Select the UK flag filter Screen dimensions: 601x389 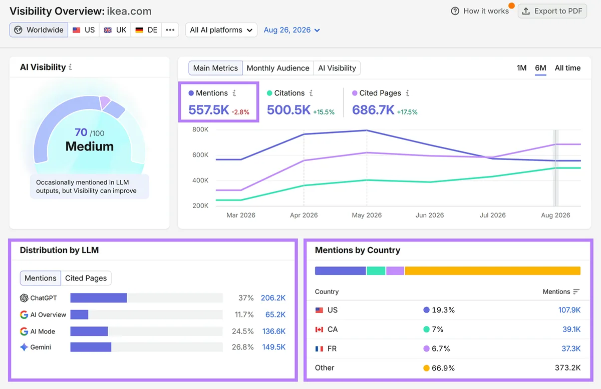[x=115, y=30]
